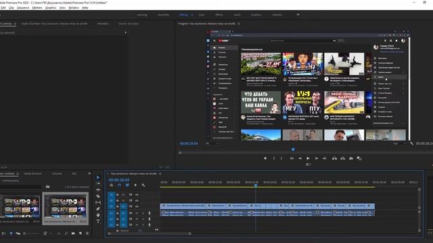
Task: Click the timeline horizontal zoom scrollbar
Action: (150, 234)
